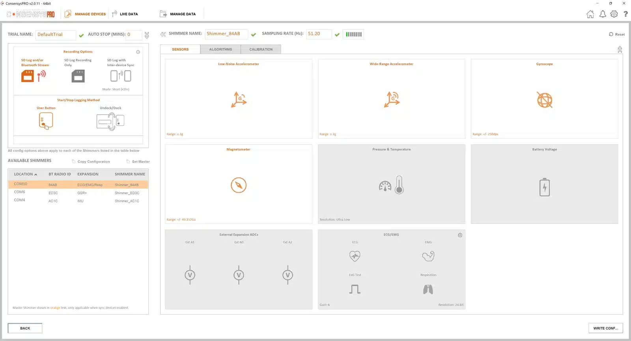Click the battery level indicator bar
The height and width of the screenshot is (341, 631).
353,34
